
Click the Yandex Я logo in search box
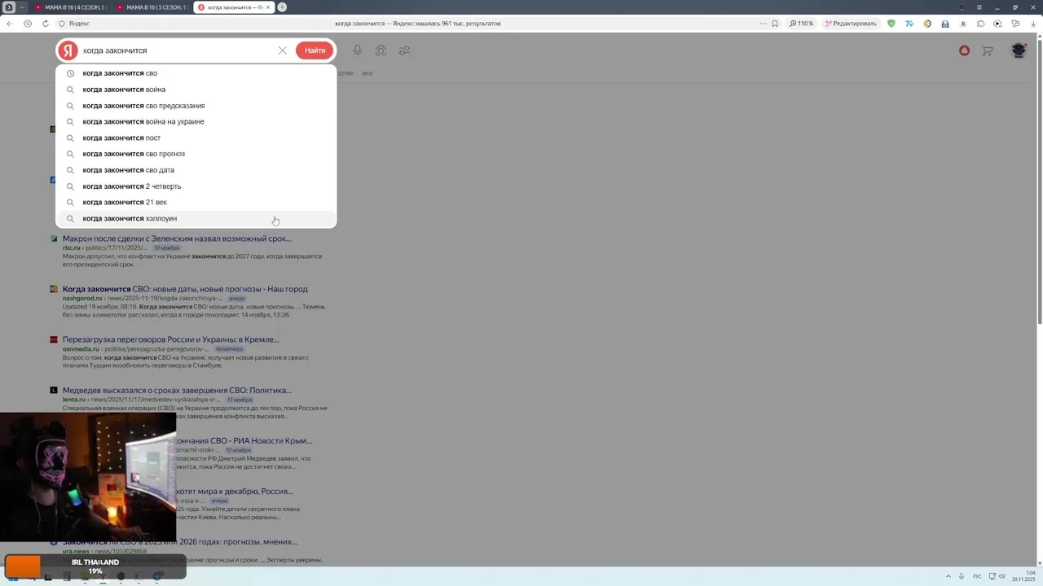pos(69,50)
